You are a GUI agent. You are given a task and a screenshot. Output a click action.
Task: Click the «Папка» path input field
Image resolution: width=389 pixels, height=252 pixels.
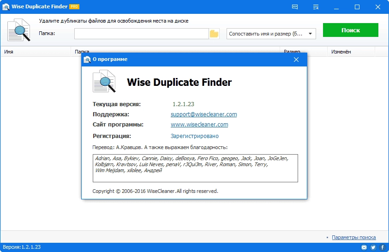tap(141, 34)
